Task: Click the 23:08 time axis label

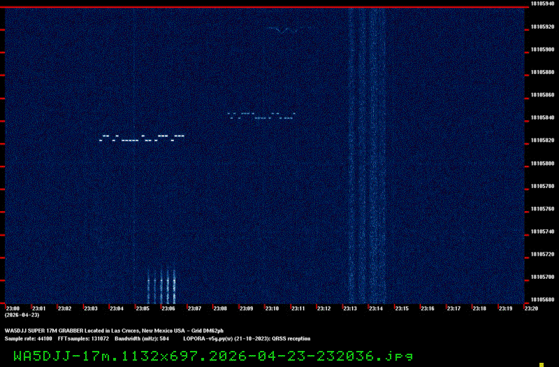Action: (x=220, y=308)
